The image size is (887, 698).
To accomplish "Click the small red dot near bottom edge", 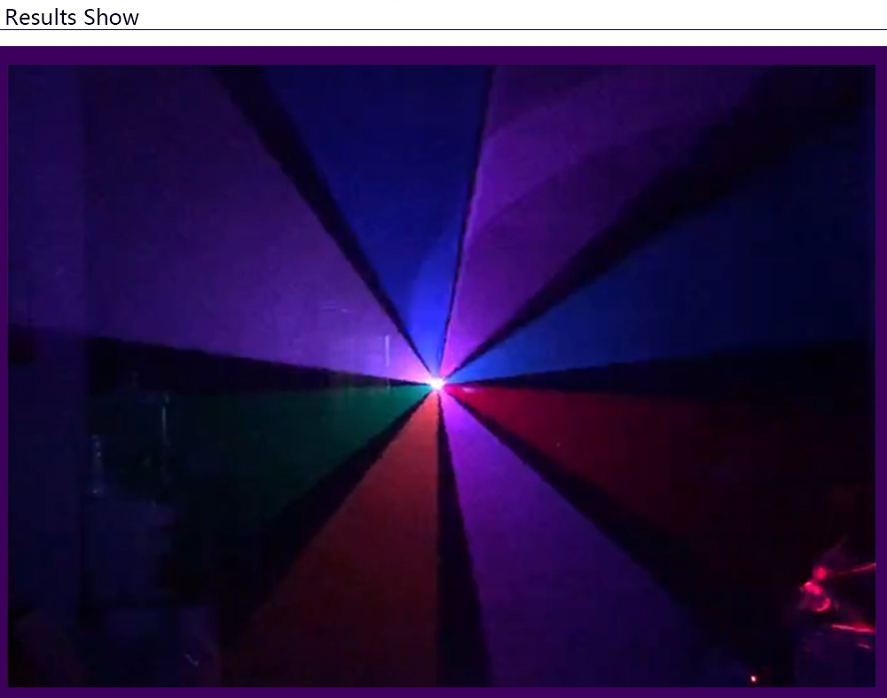I will (754, 678).
